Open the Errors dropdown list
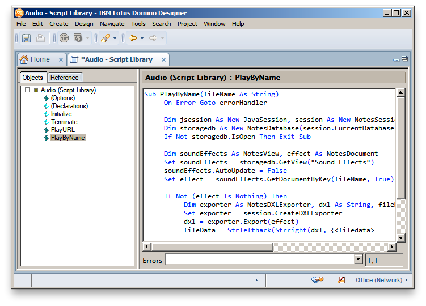 click(x=358, y=260)
